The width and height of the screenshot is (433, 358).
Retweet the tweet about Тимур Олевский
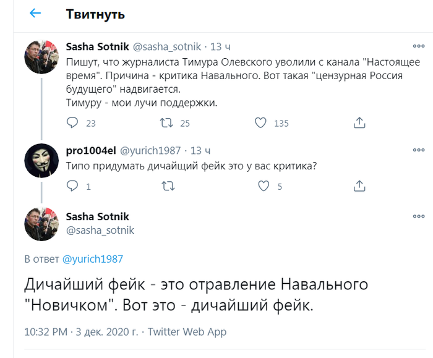(x=166, y=123)
